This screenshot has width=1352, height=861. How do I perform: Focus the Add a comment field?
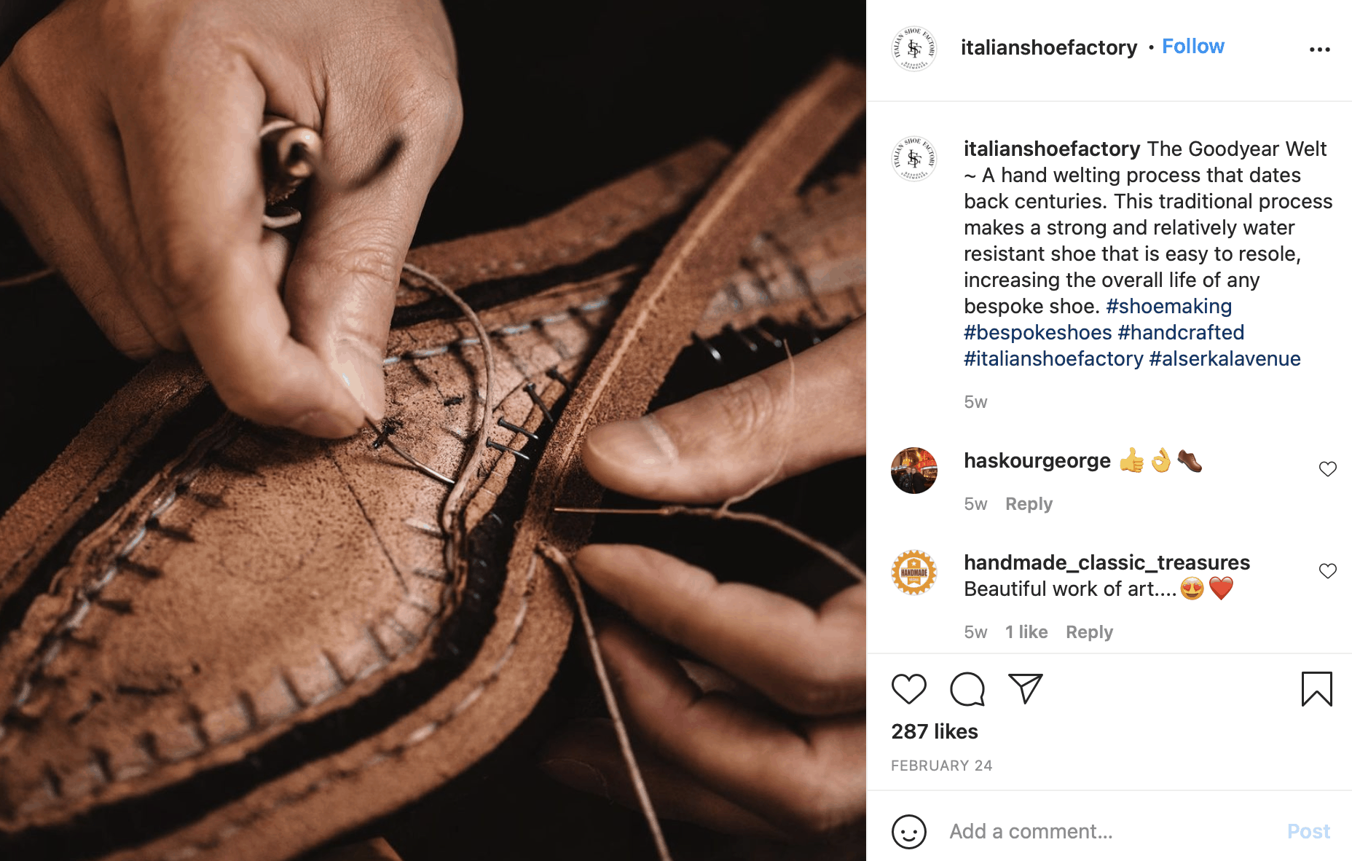1107,831
